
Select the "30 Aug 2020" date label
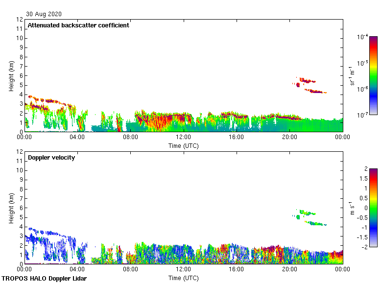click(x=44, y=14)
